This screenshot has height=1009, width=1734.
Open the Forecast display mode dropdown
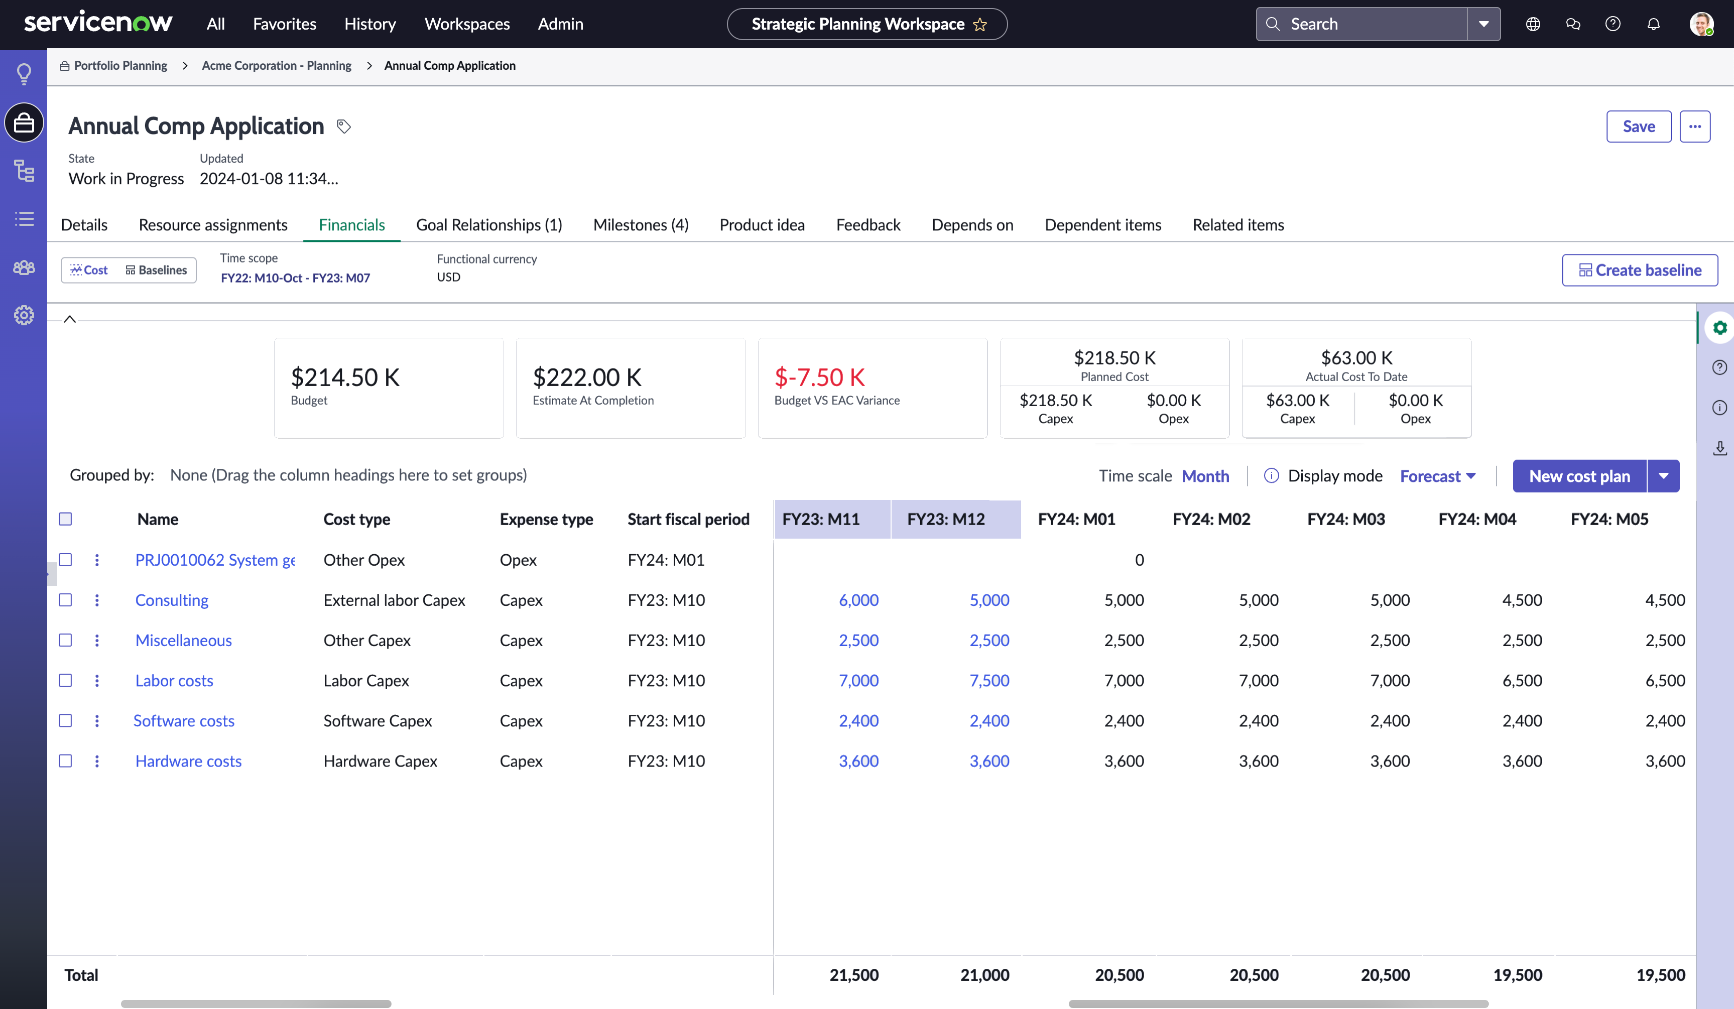click(1438, 476)
